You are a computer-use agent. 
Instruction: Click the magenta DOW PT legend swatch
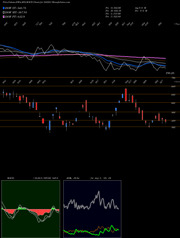click(x=4, y=17)
